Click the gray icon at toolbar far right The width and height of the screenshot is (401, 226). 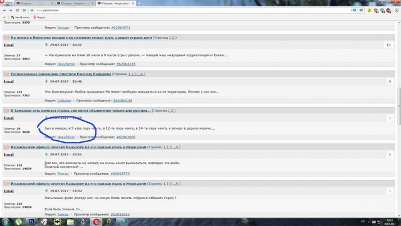click(397, 11)
